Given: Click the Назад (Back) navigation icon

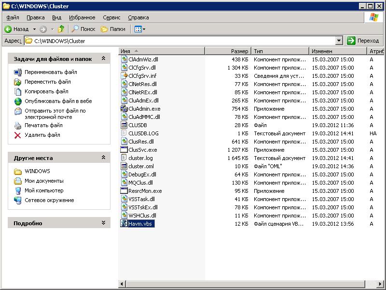Looking at the screenshot, I should [x=8, y=29].
